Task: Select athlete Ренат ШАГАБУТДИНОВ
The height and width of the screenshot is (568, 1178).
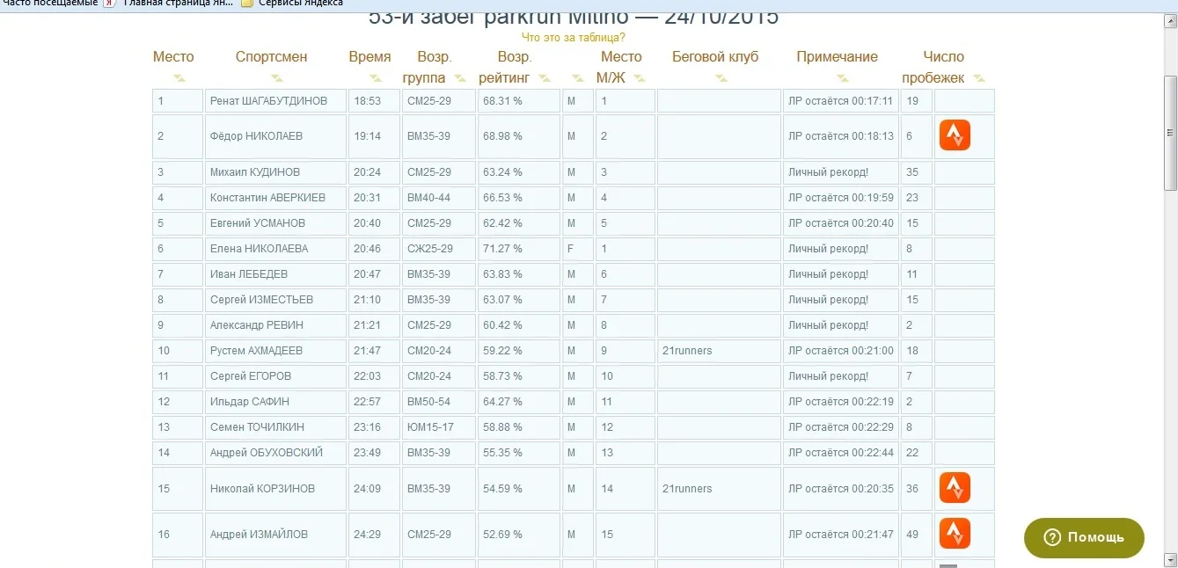Action: tap(268, 101)
